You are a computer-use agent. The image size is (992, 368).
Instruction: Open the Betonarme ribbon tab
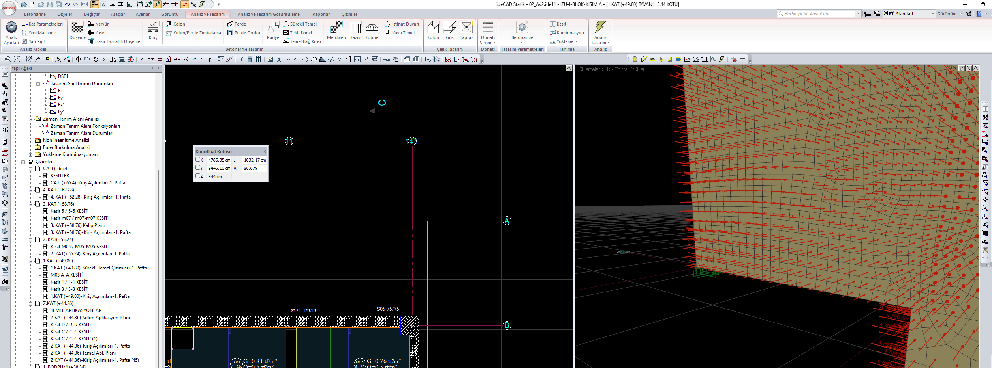coord(35,14)
